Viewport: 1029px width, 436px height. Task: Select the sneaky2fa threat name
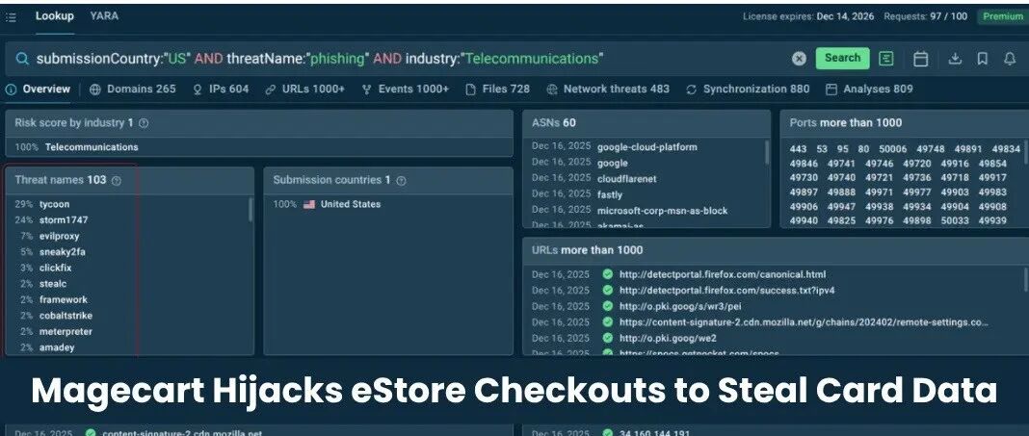[x=63, y=252]
